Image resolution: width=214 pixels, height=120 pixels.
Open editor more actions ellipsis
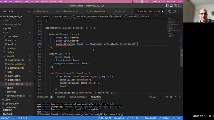(179, 11)
